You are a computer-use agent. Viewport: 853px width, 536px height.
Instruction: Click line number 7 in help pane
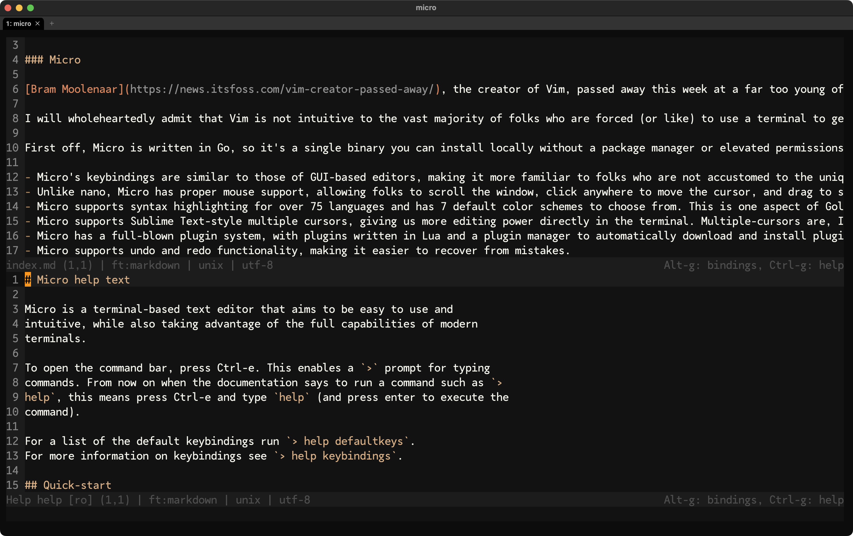click(15, 368)
